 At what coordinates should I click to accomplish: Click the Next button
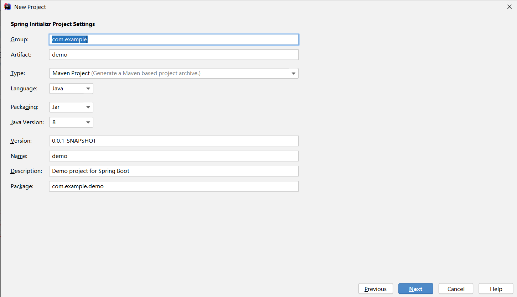(415, 288)
